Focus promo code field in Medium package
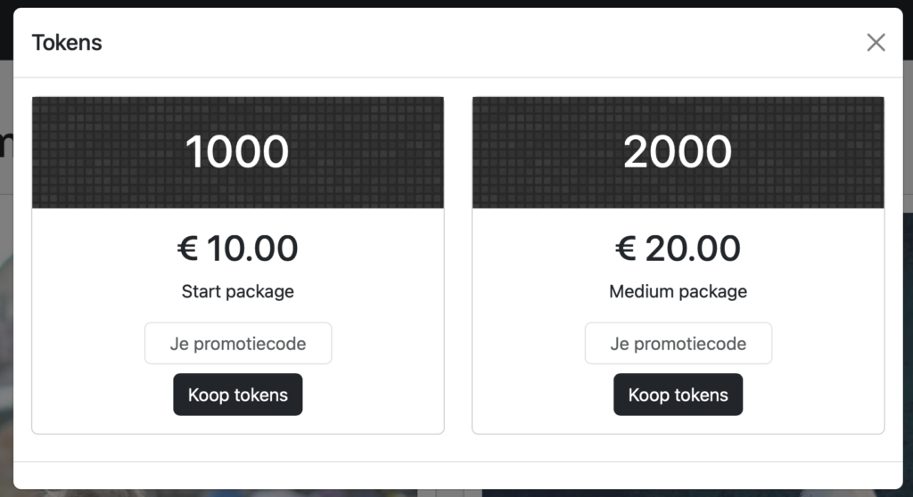 click(679, 344)
